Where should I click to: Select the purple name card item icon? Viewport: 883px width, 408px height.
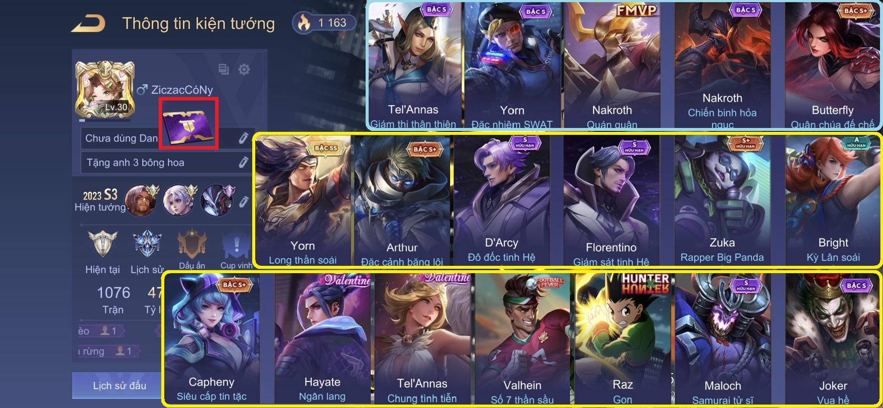tap(188, 124)
